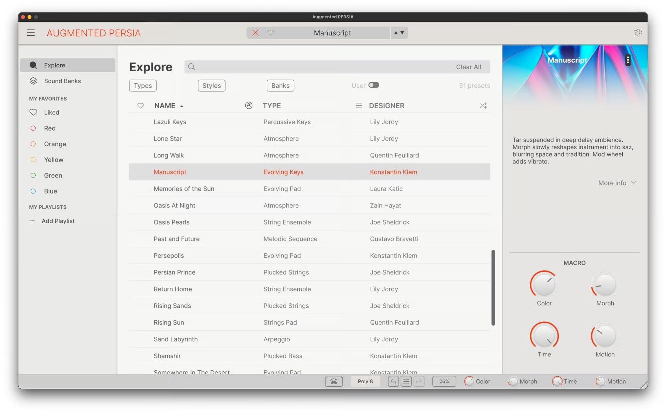
Task: Click Add Playlist
Action: [58, 221]
